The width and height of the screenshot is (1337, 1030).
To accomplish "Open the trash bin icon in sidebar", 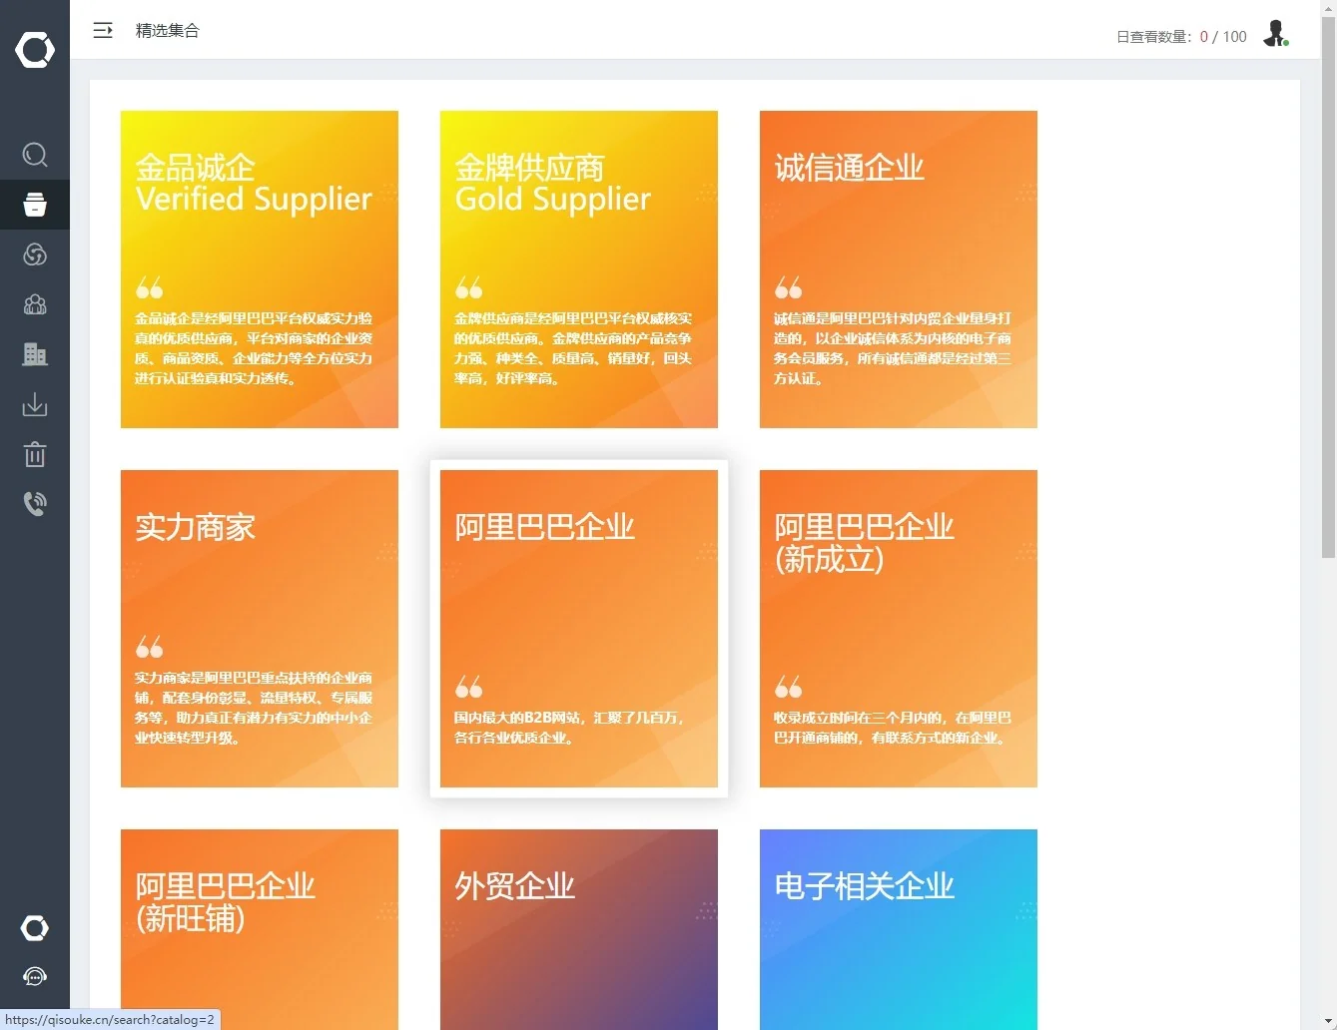I will (35, 454).
